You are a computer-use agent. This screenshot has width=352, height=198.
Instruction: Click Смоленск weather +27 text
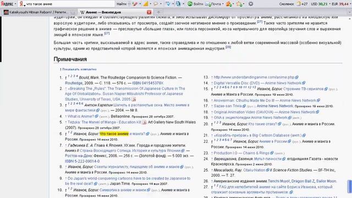pyautogui.click(x=293, y=4)
